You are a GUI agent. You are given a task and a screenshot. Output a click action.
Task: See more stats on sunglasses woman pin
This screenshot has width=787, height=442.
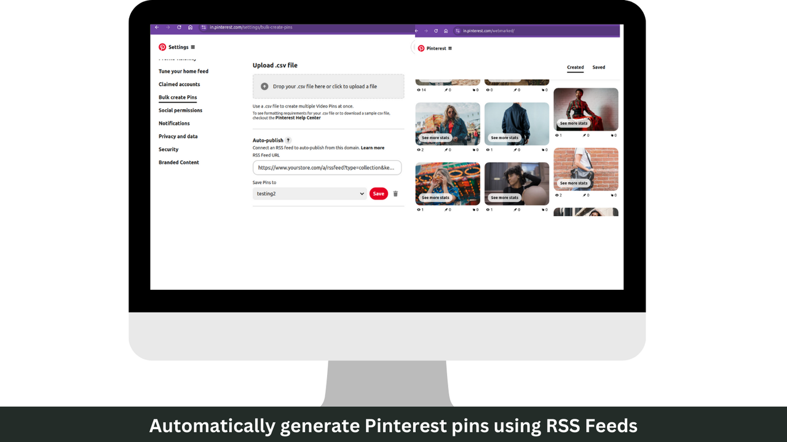pos(435,138)
